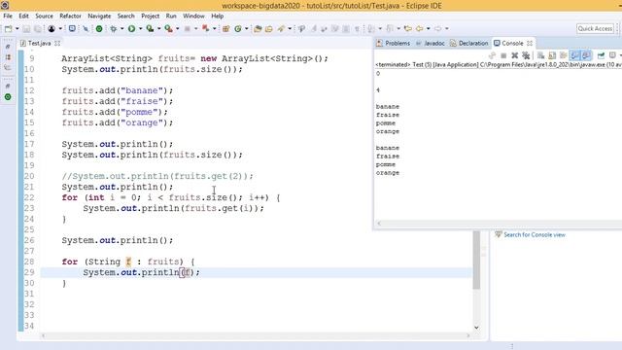
Task: Click the Back navigation arrow in the toolbar
Action: [x=419, y=28]
